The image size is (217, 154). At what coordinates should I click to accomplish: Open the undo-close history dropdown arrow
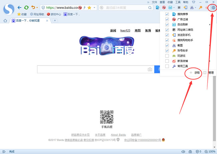(x=37, y=8)
